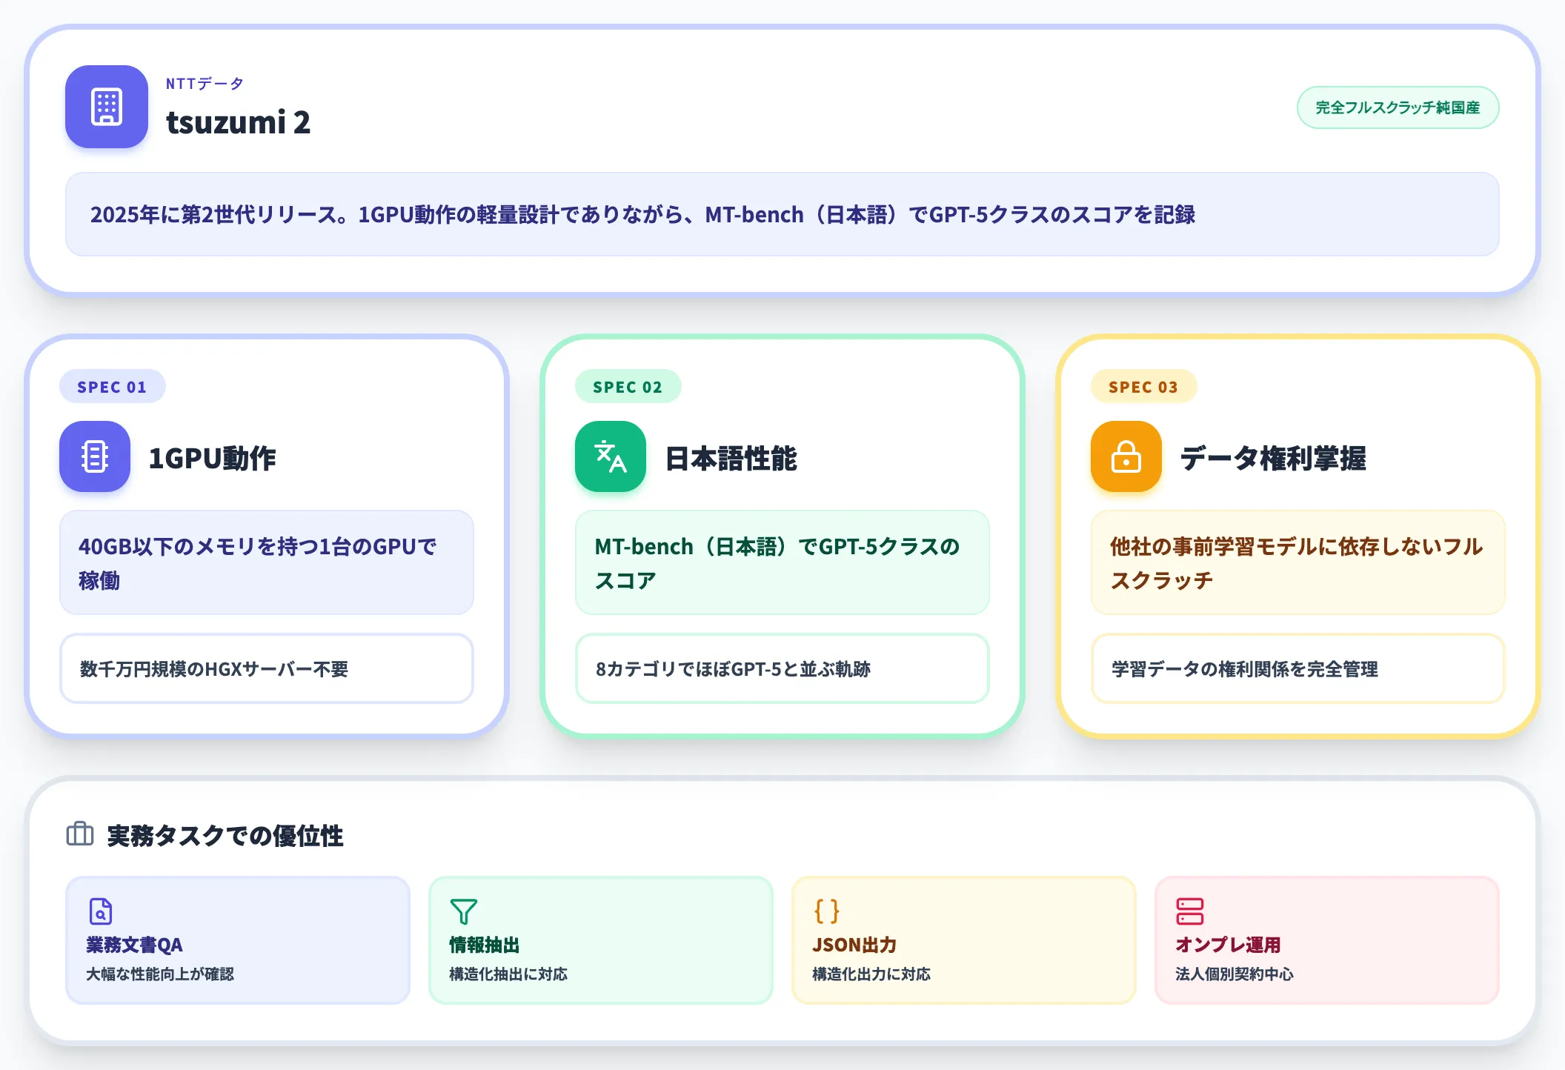1565x1070 pixels.
Task: Click the オンプレ運用 card title
Action: click(1228, 945)
